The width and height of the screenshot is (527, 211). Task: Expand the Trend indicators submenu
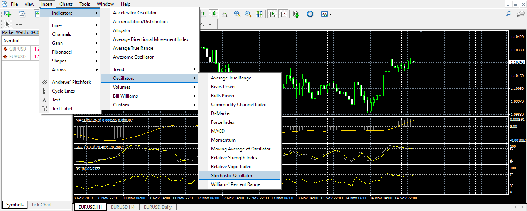150,69
